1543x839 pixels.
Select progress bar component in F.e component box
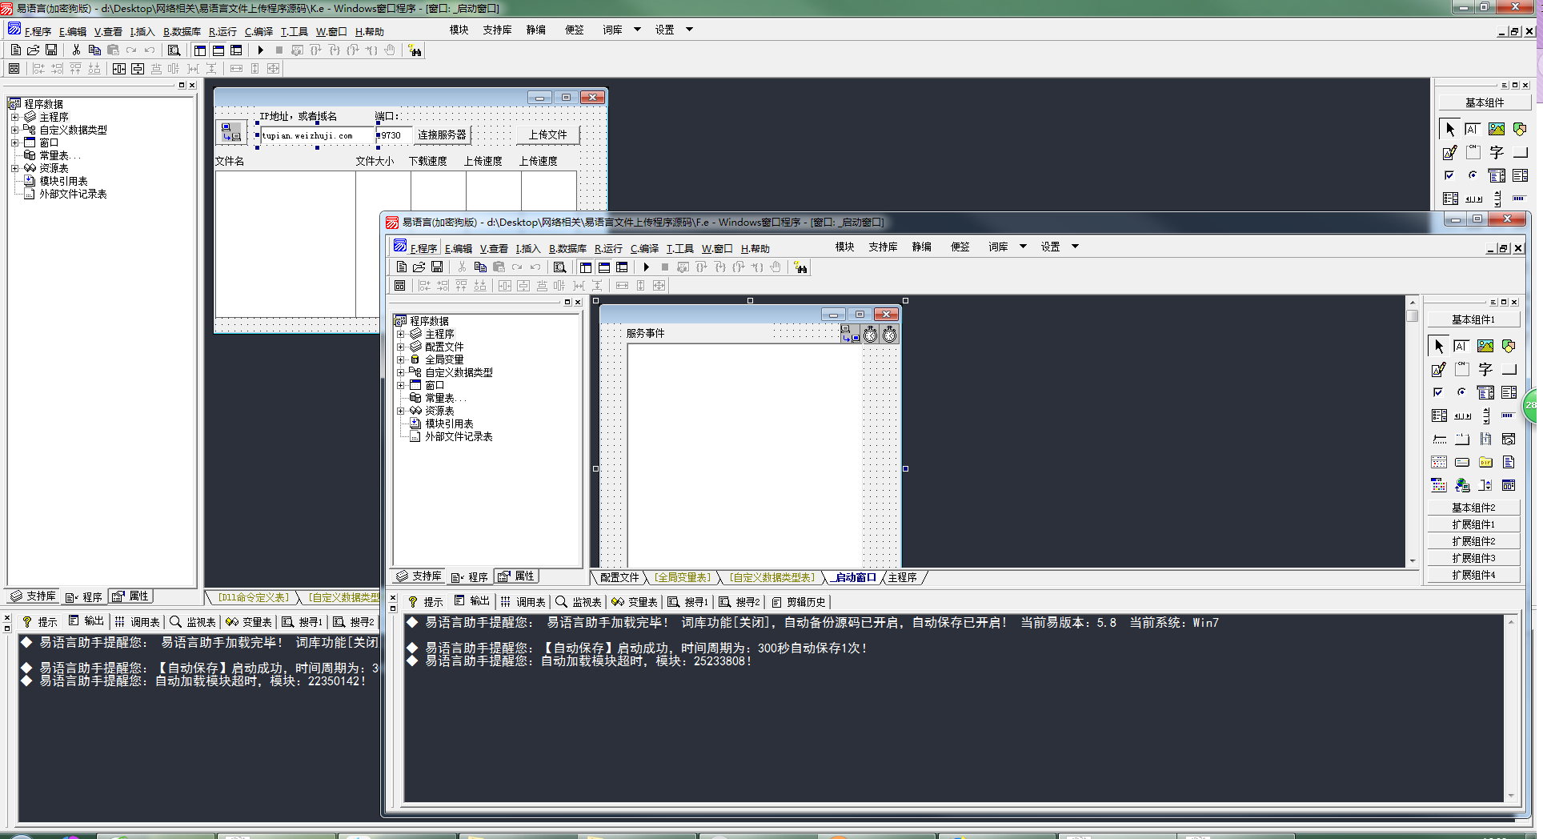coord(1509,415)
